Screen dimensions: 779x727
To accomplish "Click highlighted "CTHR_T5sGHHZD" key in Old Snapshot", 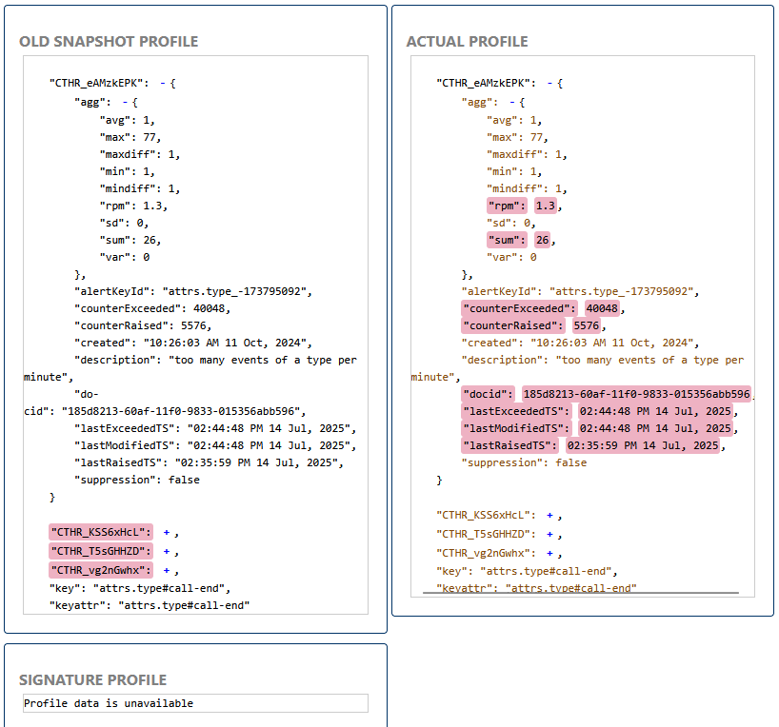I will (x=101, y=551).
